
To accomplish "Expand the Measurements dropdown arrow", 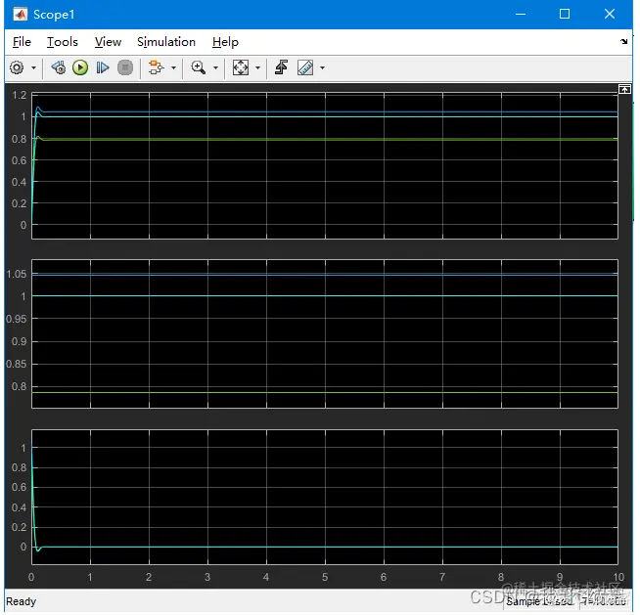I will click(322, 68).
